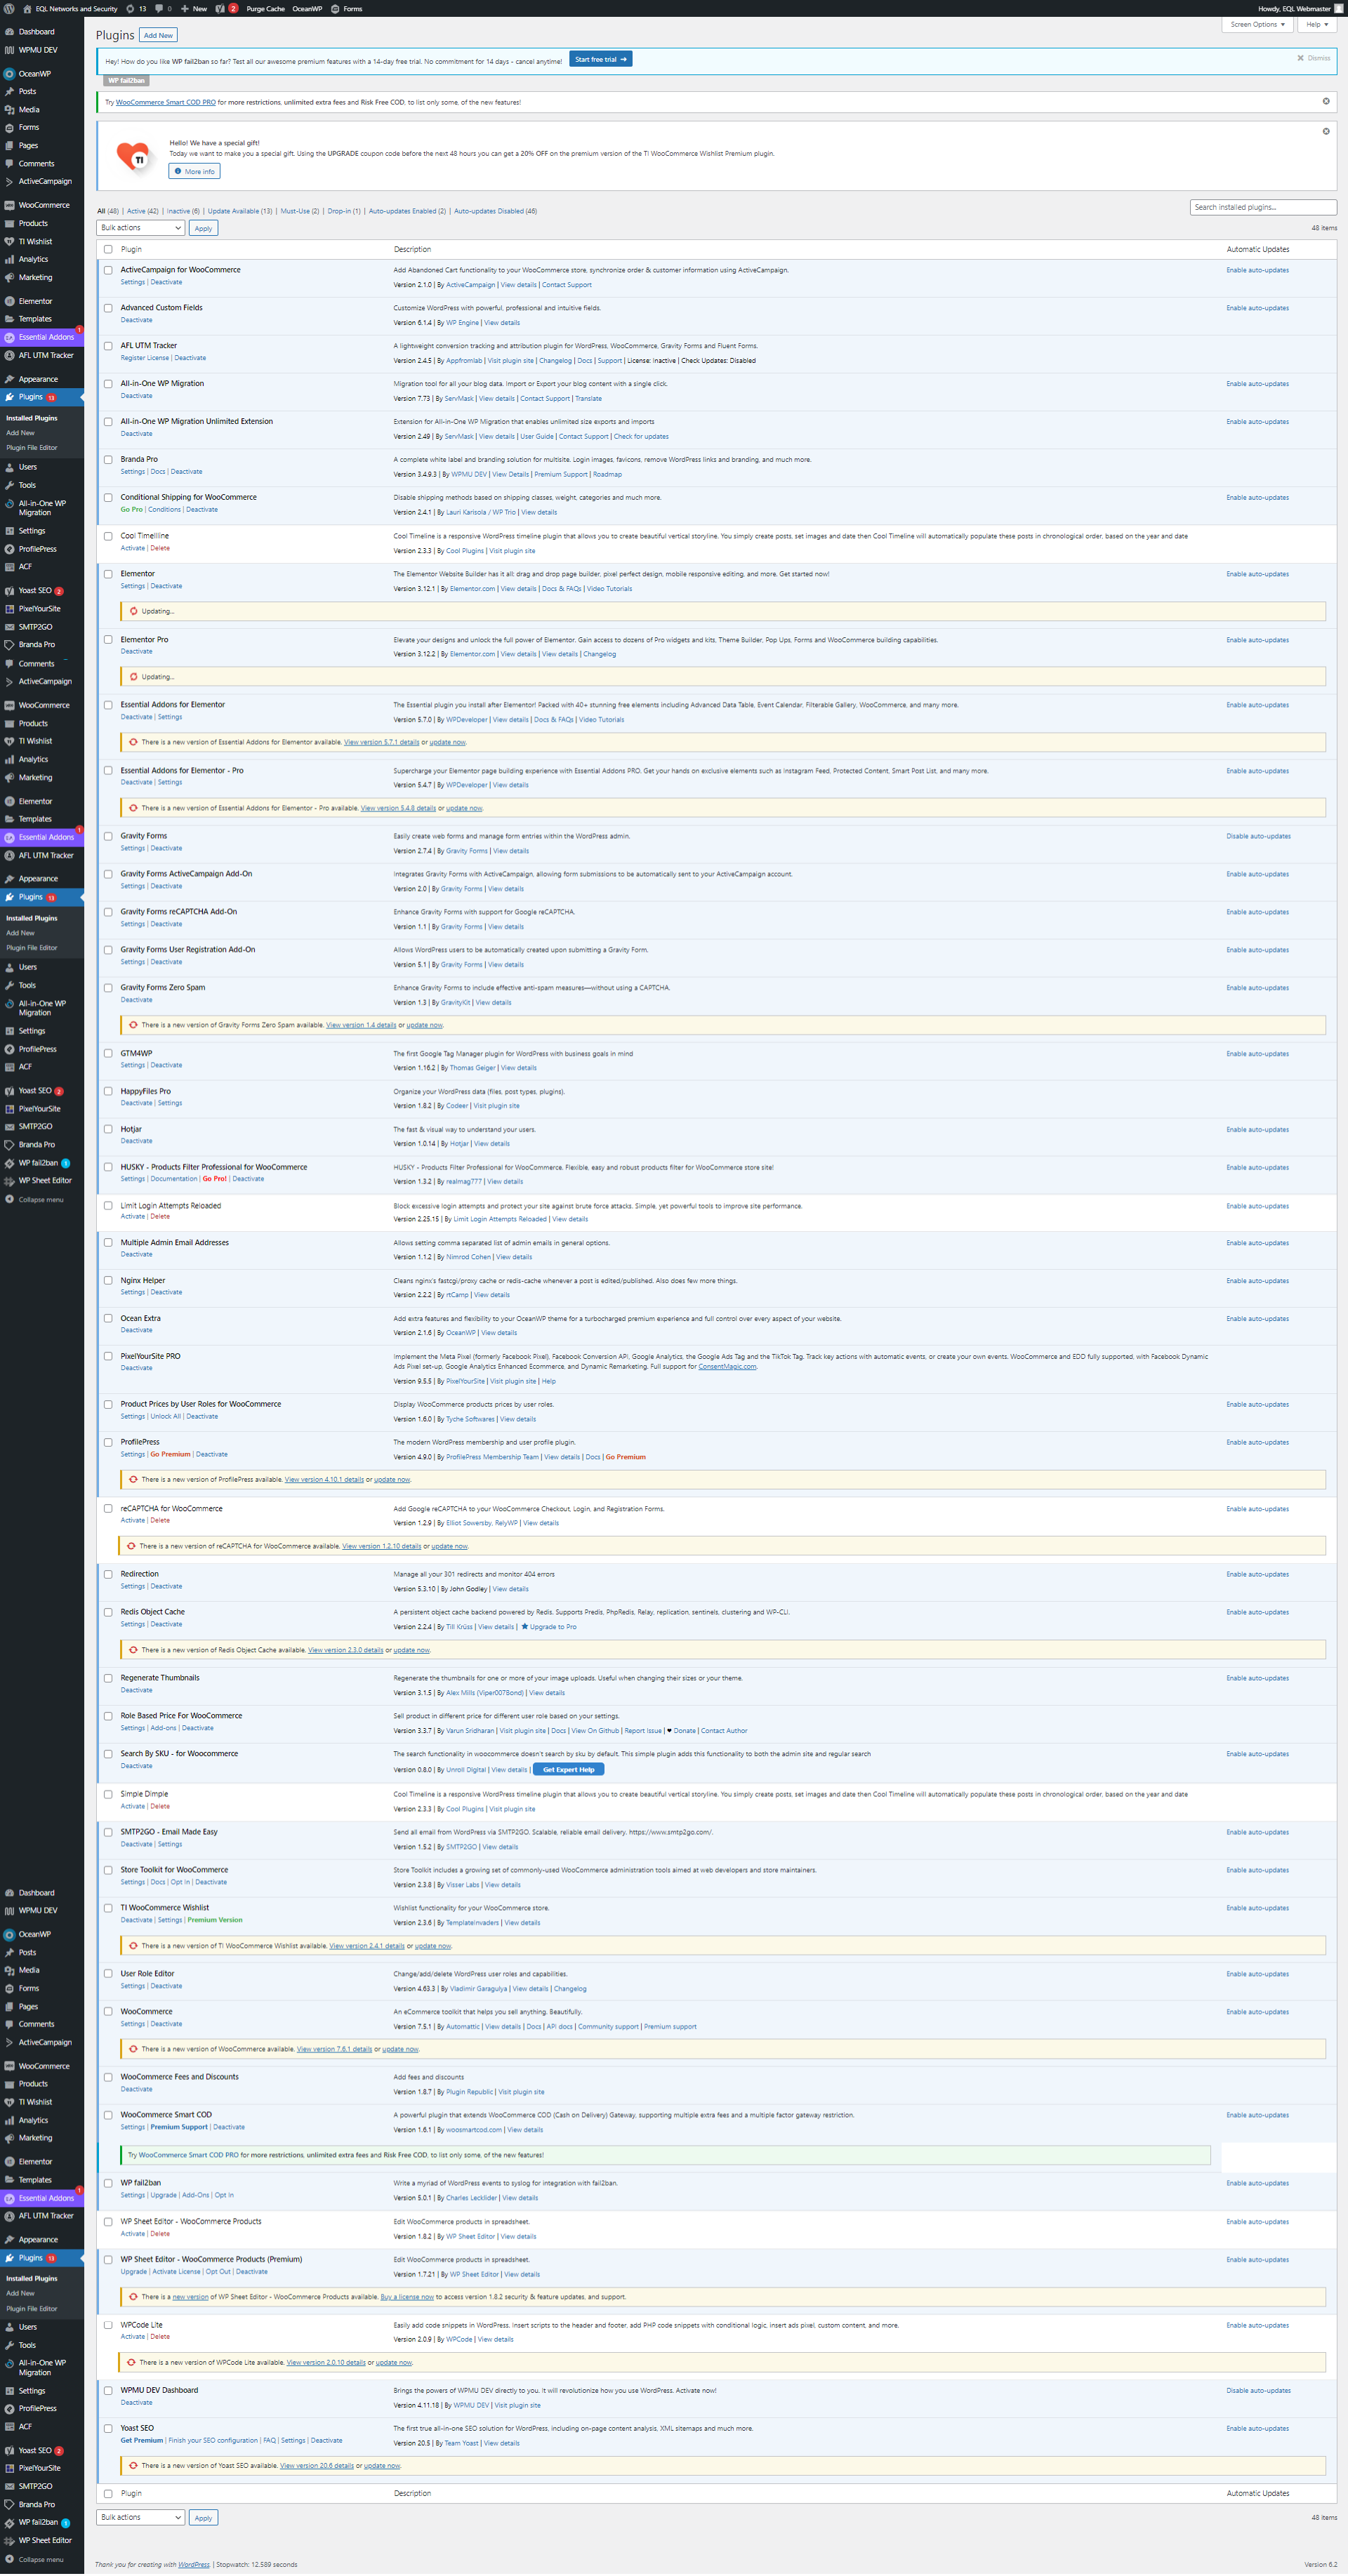Screen dimensions: 1348x2576
Task: Show Update Available (13) plugins
Action: pyautogui.click(x=239, y=211)
